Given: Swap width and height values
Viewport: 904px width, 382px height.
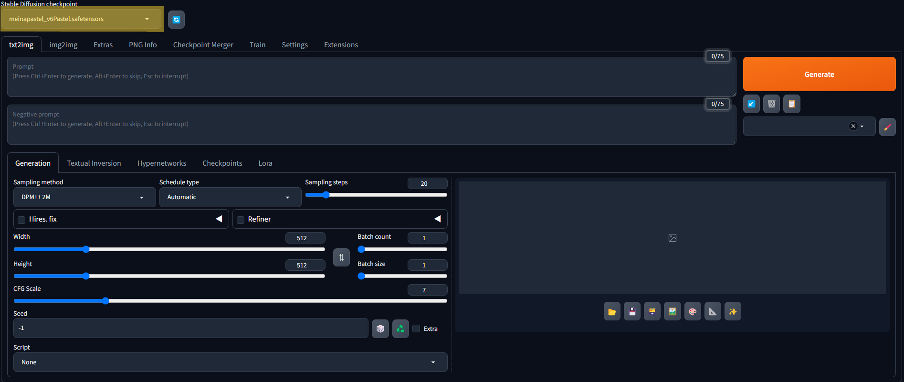Looking at the screenshot, I should point(341,257).
